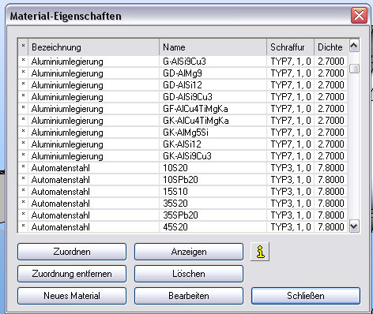Screen dimensions: 373x314
Task: Click the Schließen button
Action: click(x=306, y=296)
